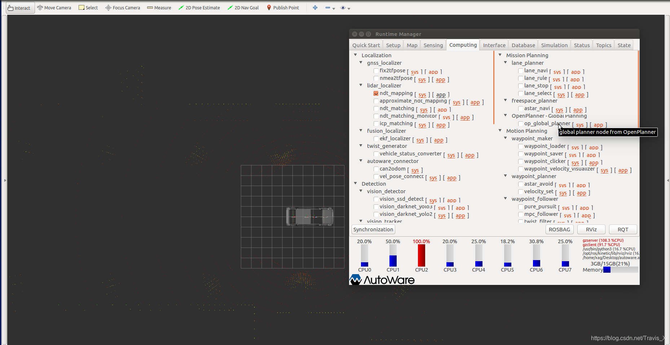The image size is (670, 345).
Task: Enable the astar_avoid checkbox
Action: coord(521,184)
